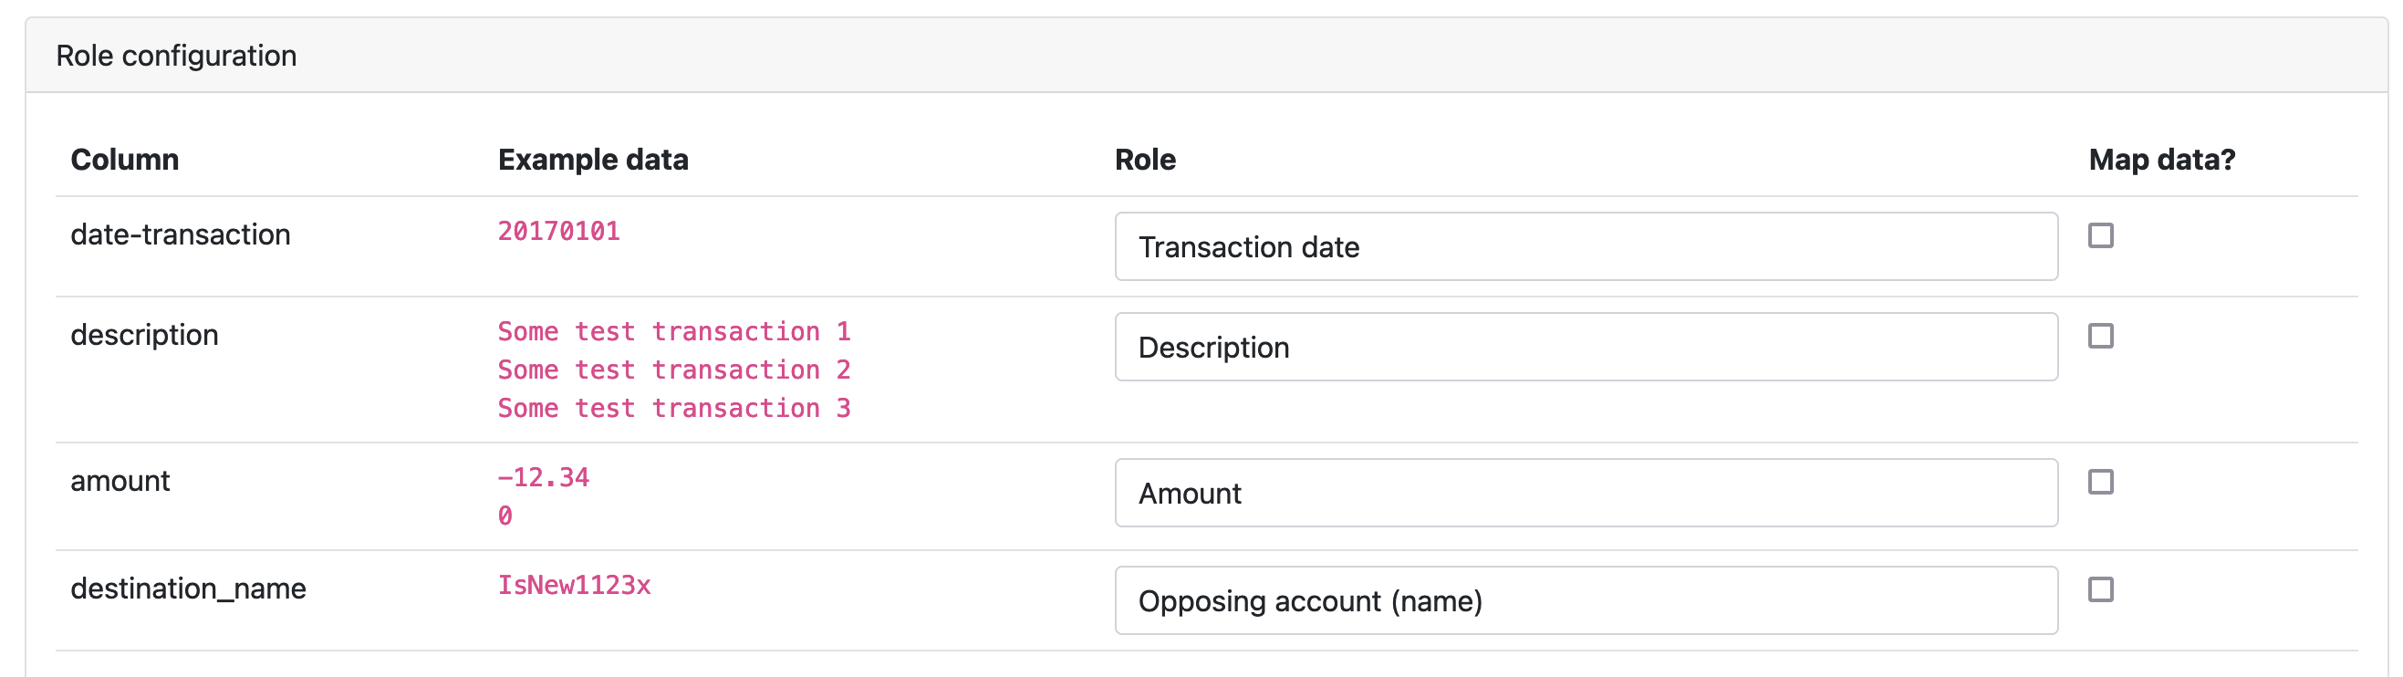2403x677 pixels.
Task: Click the example value IsNew1123x
Action: tap(575, 585)
